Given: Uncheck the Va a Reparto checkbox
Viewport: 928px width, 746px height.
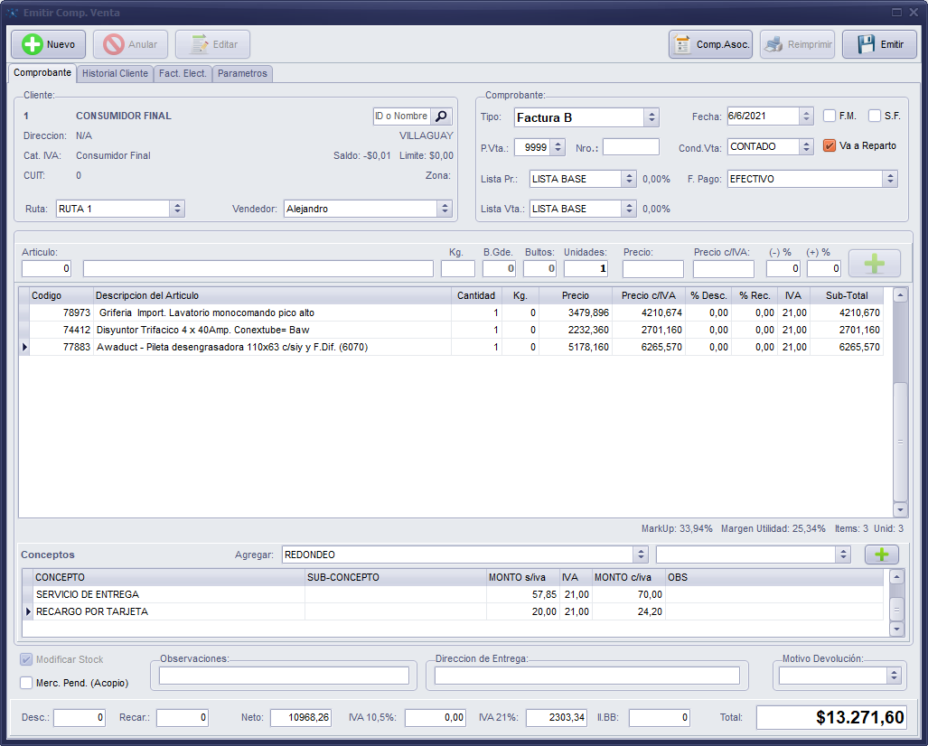Looking at the screenshot, I should pyautogui.click(x=830, y=145).
